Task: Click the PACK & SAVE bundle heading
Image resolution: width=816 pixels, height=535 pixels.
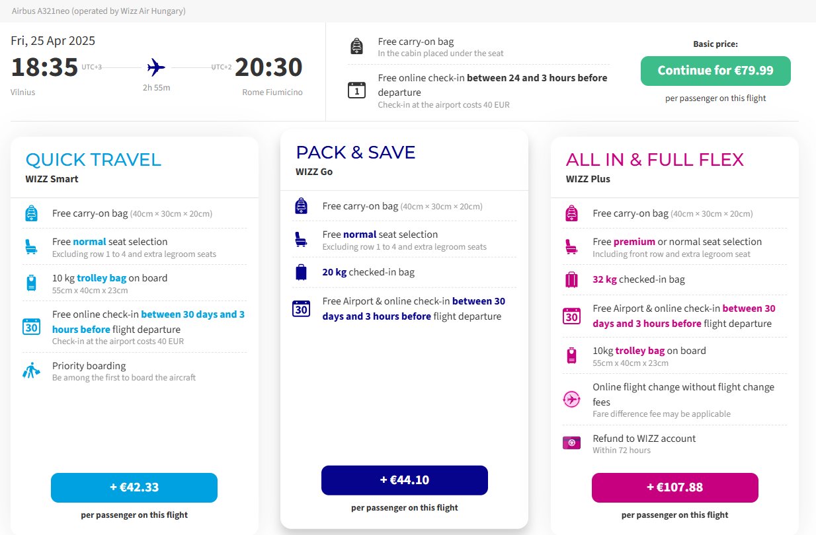Action: click(x=356, y=152)
